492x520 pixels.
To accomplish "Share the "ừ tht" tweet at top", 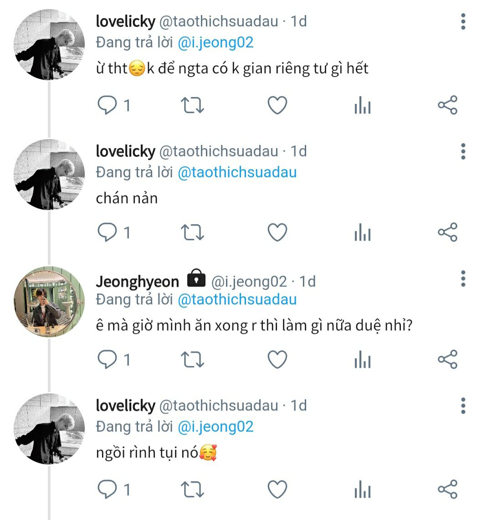I will (447, 105).
